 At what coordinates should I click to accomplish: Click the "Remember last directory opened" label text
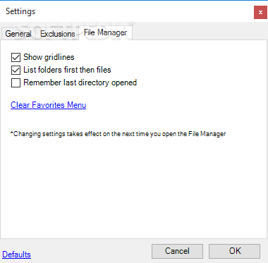(80, 82)
